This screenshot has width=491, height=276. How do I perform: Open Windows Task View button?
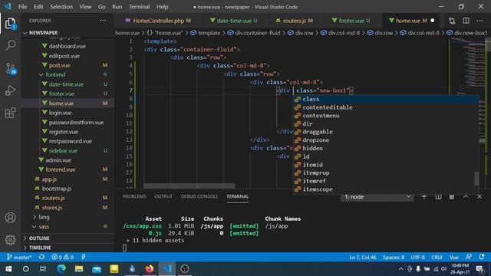[43, 269]
